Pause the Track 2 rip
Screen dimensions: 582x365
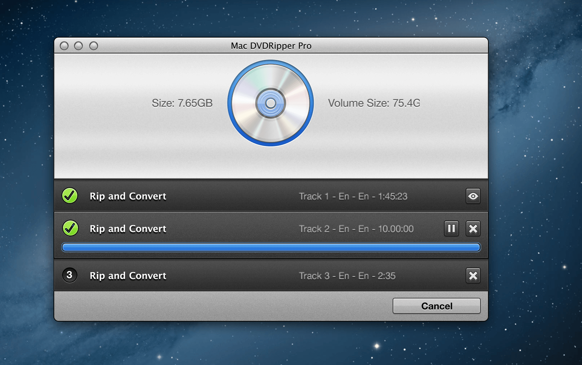452,229
